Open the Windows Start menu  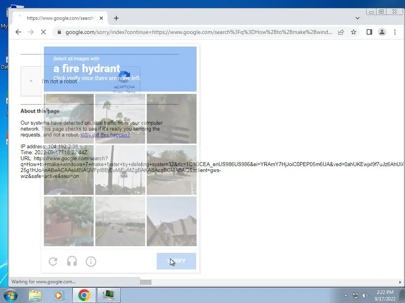tap(10, 295)
